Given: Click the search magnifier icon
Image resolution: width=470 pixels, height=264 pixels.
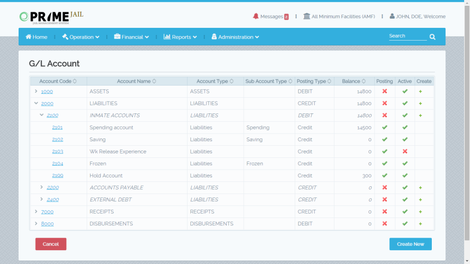Looking at the screenshot, I should tap(432, 37).
